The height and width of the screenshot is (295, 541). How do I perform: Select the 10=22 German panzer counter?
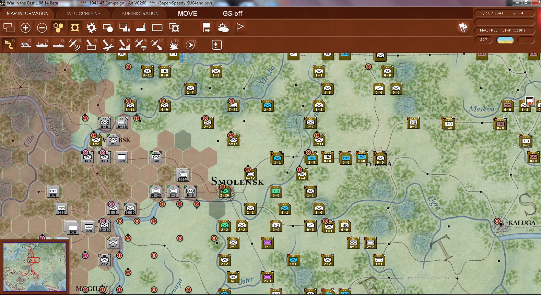coord(156,192)
